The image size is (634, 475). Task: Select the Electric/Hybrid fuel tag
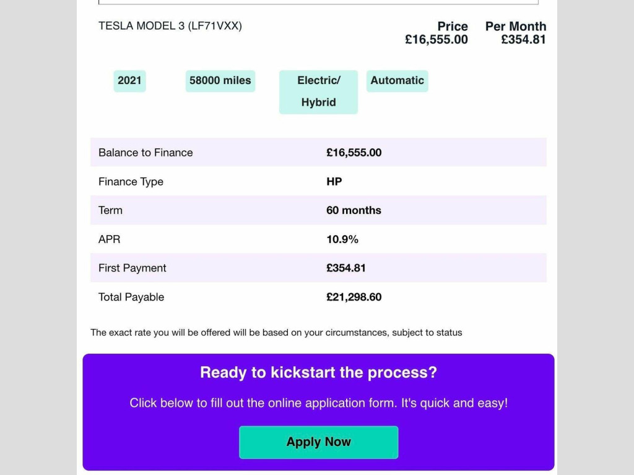(318, 92)
